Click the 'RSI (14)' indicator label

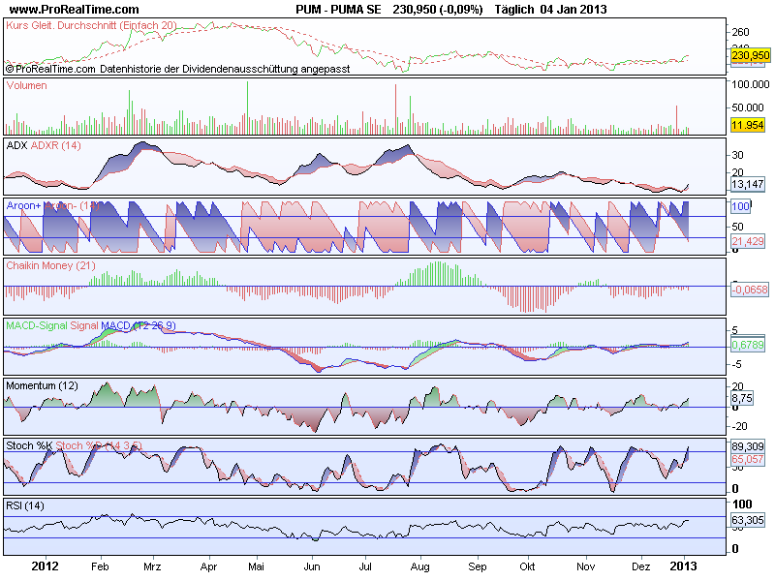[25, 505]
